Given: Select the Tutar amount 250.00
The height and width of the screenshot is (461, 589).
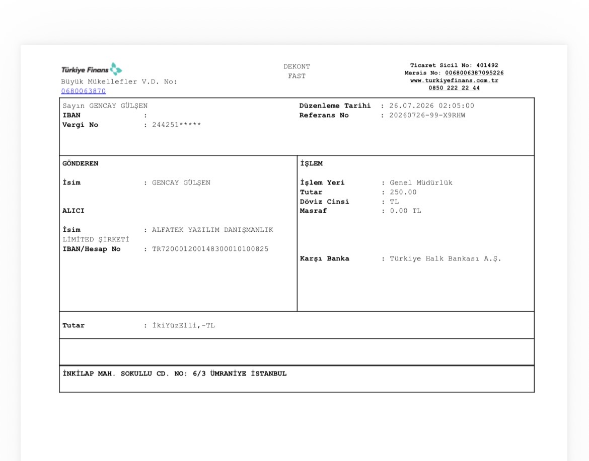Looking at the screenshot, I should (403, 193).
